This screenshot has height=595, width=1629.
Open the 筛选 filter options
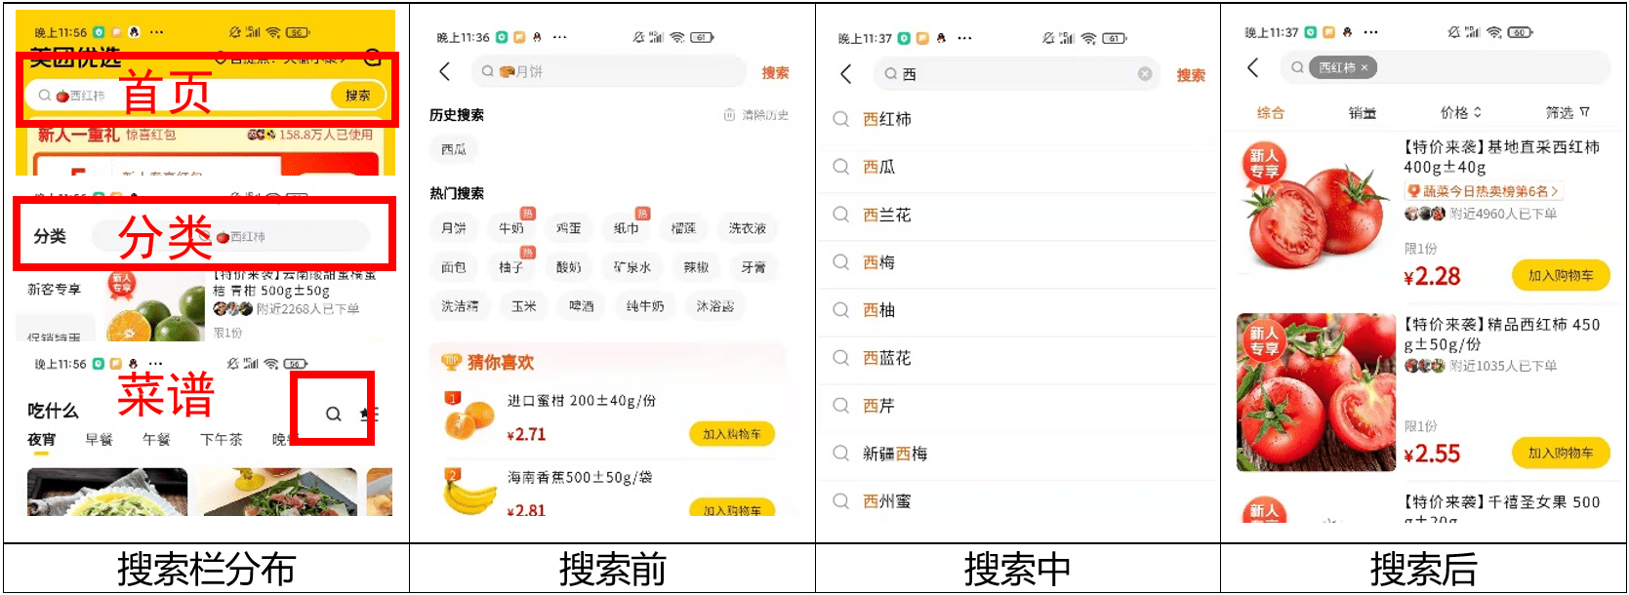point(1568,113)
